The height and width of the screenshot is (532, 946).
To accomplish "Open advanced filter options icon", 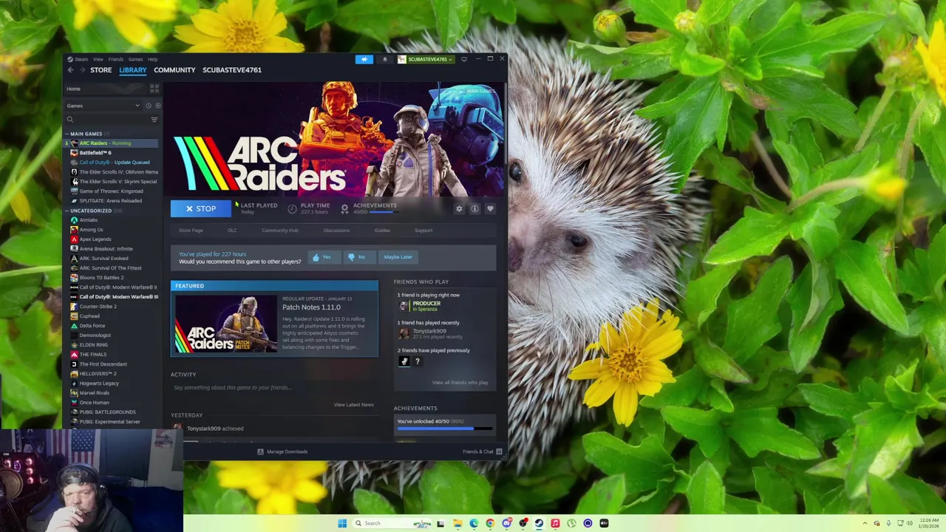I will pyautogui.click(x=154, y=120).
